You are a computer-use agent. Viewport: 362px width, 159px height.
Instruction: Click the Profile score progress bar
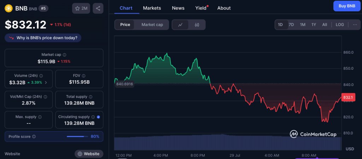(x=77, y=136)
